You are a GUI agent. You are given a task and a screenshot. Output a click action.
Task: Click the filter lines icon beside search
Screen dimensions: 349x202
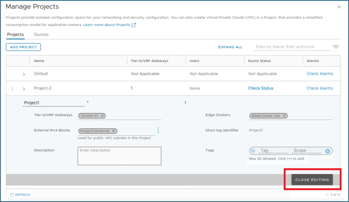[335, 47]
